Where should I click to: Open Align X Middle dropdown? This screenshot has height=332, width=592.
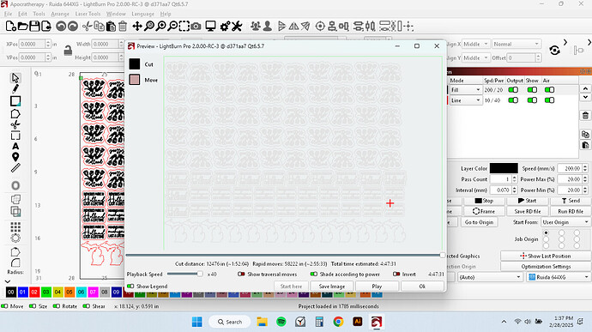coord(475,45)
